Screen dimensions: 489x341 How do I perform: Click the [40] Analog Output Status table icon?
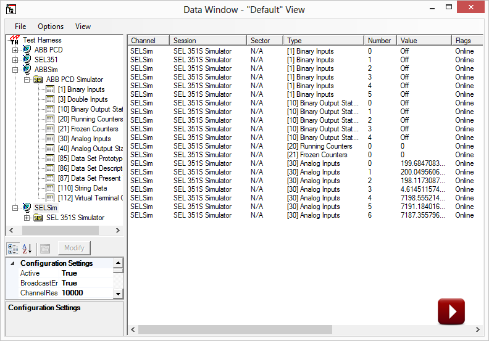point(50,149)
